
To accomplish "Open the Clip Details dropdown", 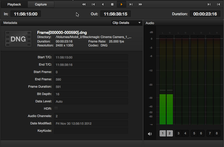I will [x=127, y=23].
